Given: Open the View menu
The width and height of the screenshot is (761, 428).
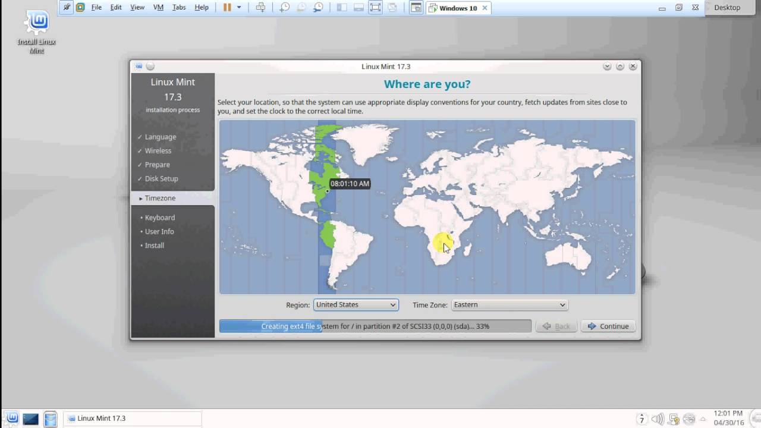Looking at the screenshot, I should 137,8.
